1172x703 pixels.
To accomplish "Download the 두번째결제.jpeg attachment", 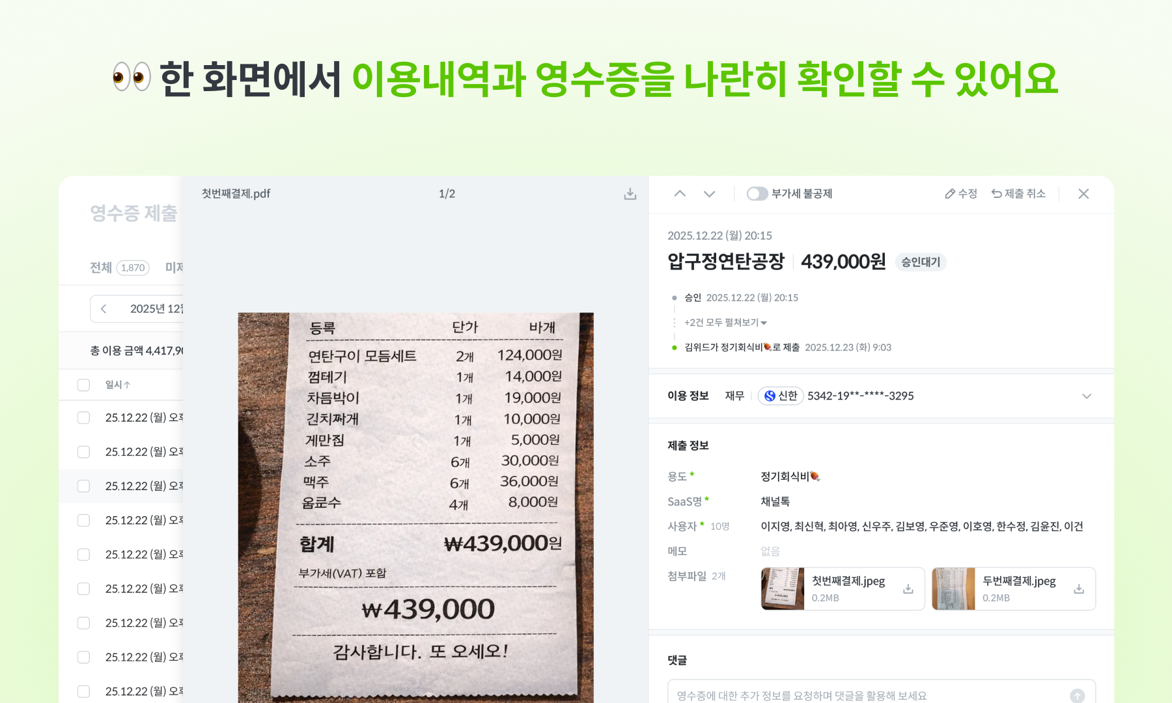I will pos(1079,588).
